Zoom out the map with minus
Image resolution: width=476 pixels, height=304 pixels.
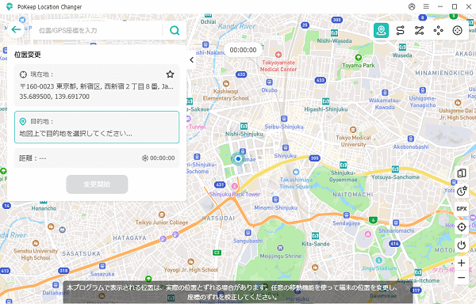(462, 277)
